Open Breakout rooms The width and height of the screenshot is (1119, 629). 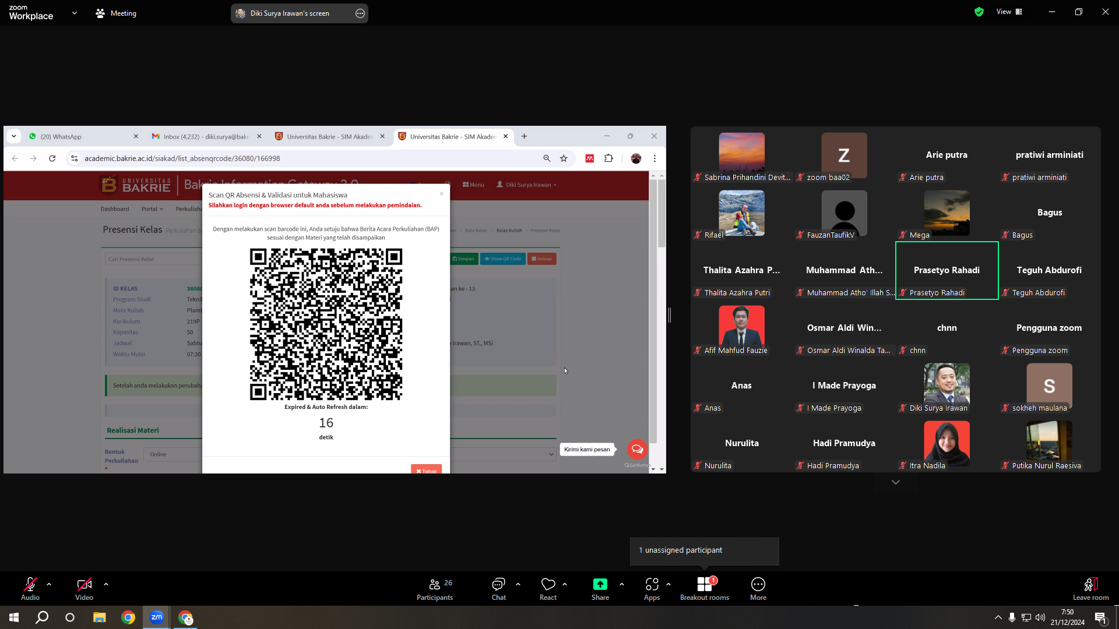pyautogui.click(x=705, y=589)
